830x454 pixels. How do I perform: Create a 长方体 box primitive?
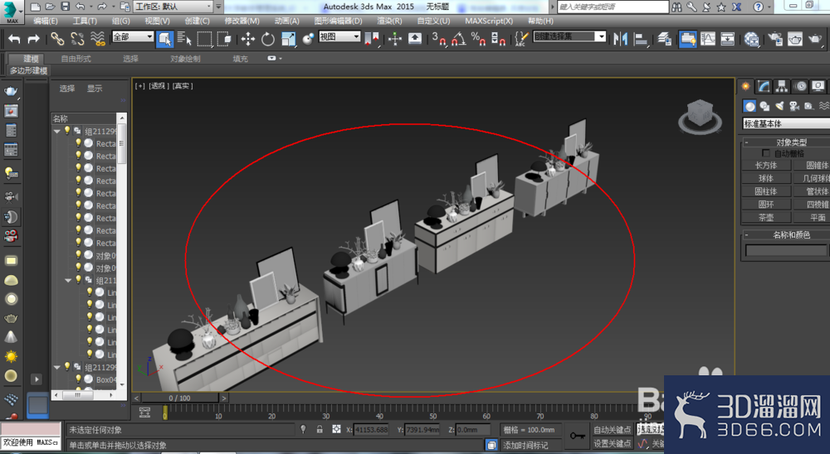(x=766, y=166)
